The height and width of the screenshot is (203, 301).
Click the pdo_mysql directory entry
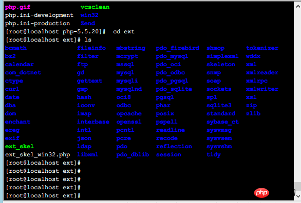click(x=172, y=56)
